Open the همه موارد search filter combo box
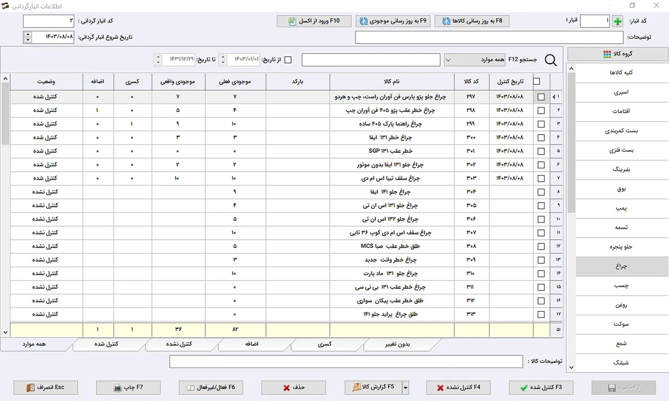Image resolution: width=669 pixels, height=401 pixels. 476,60
